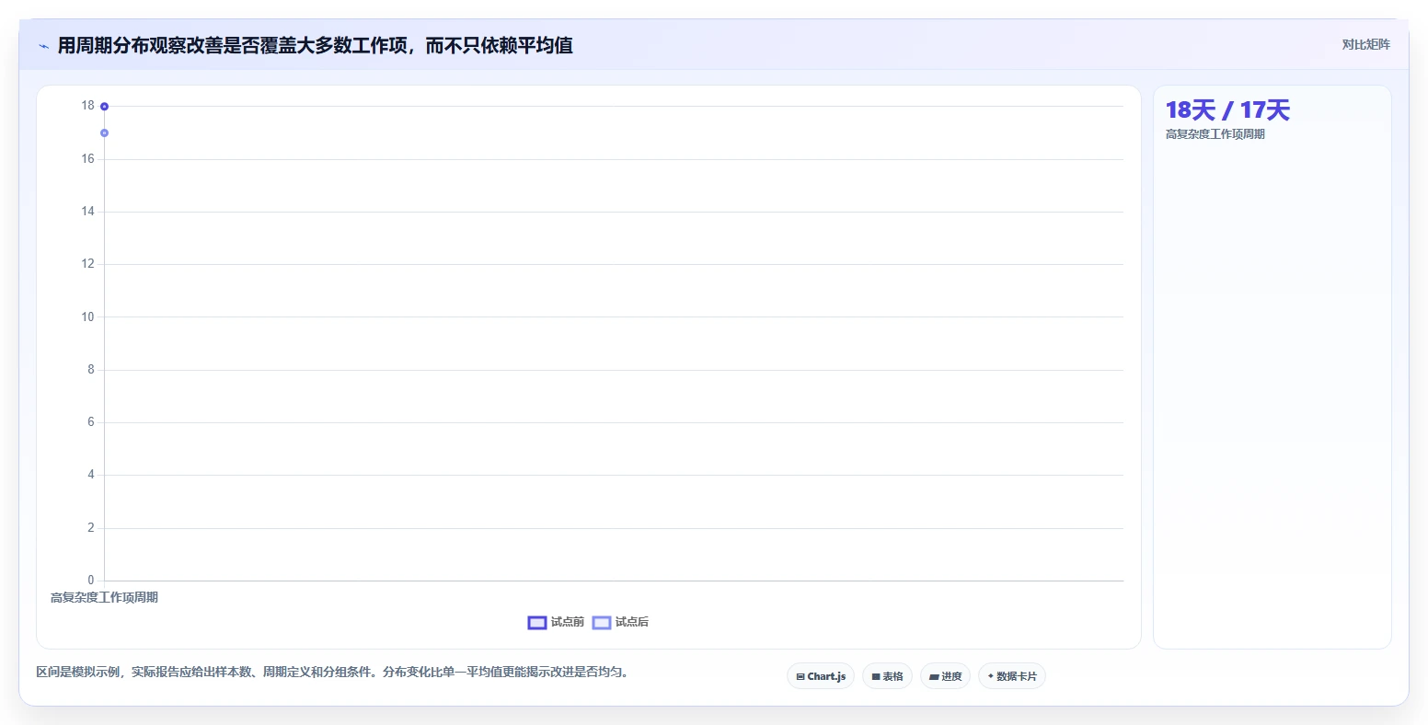Image resolution: width=1428 pixels, height=725 pixels.
Task: Click the y-axis tick label 2
Action: [x=91, y=528]
